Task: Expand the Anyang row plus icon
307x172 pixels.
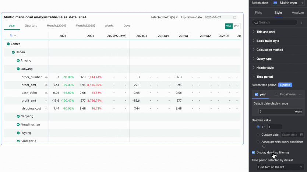Action: point(18,60)
